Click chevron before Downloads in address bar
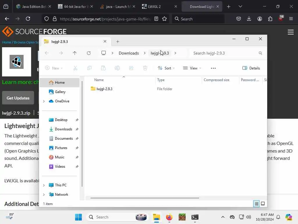The height and width of the screenshot is (224, 298). coord(113,53)
